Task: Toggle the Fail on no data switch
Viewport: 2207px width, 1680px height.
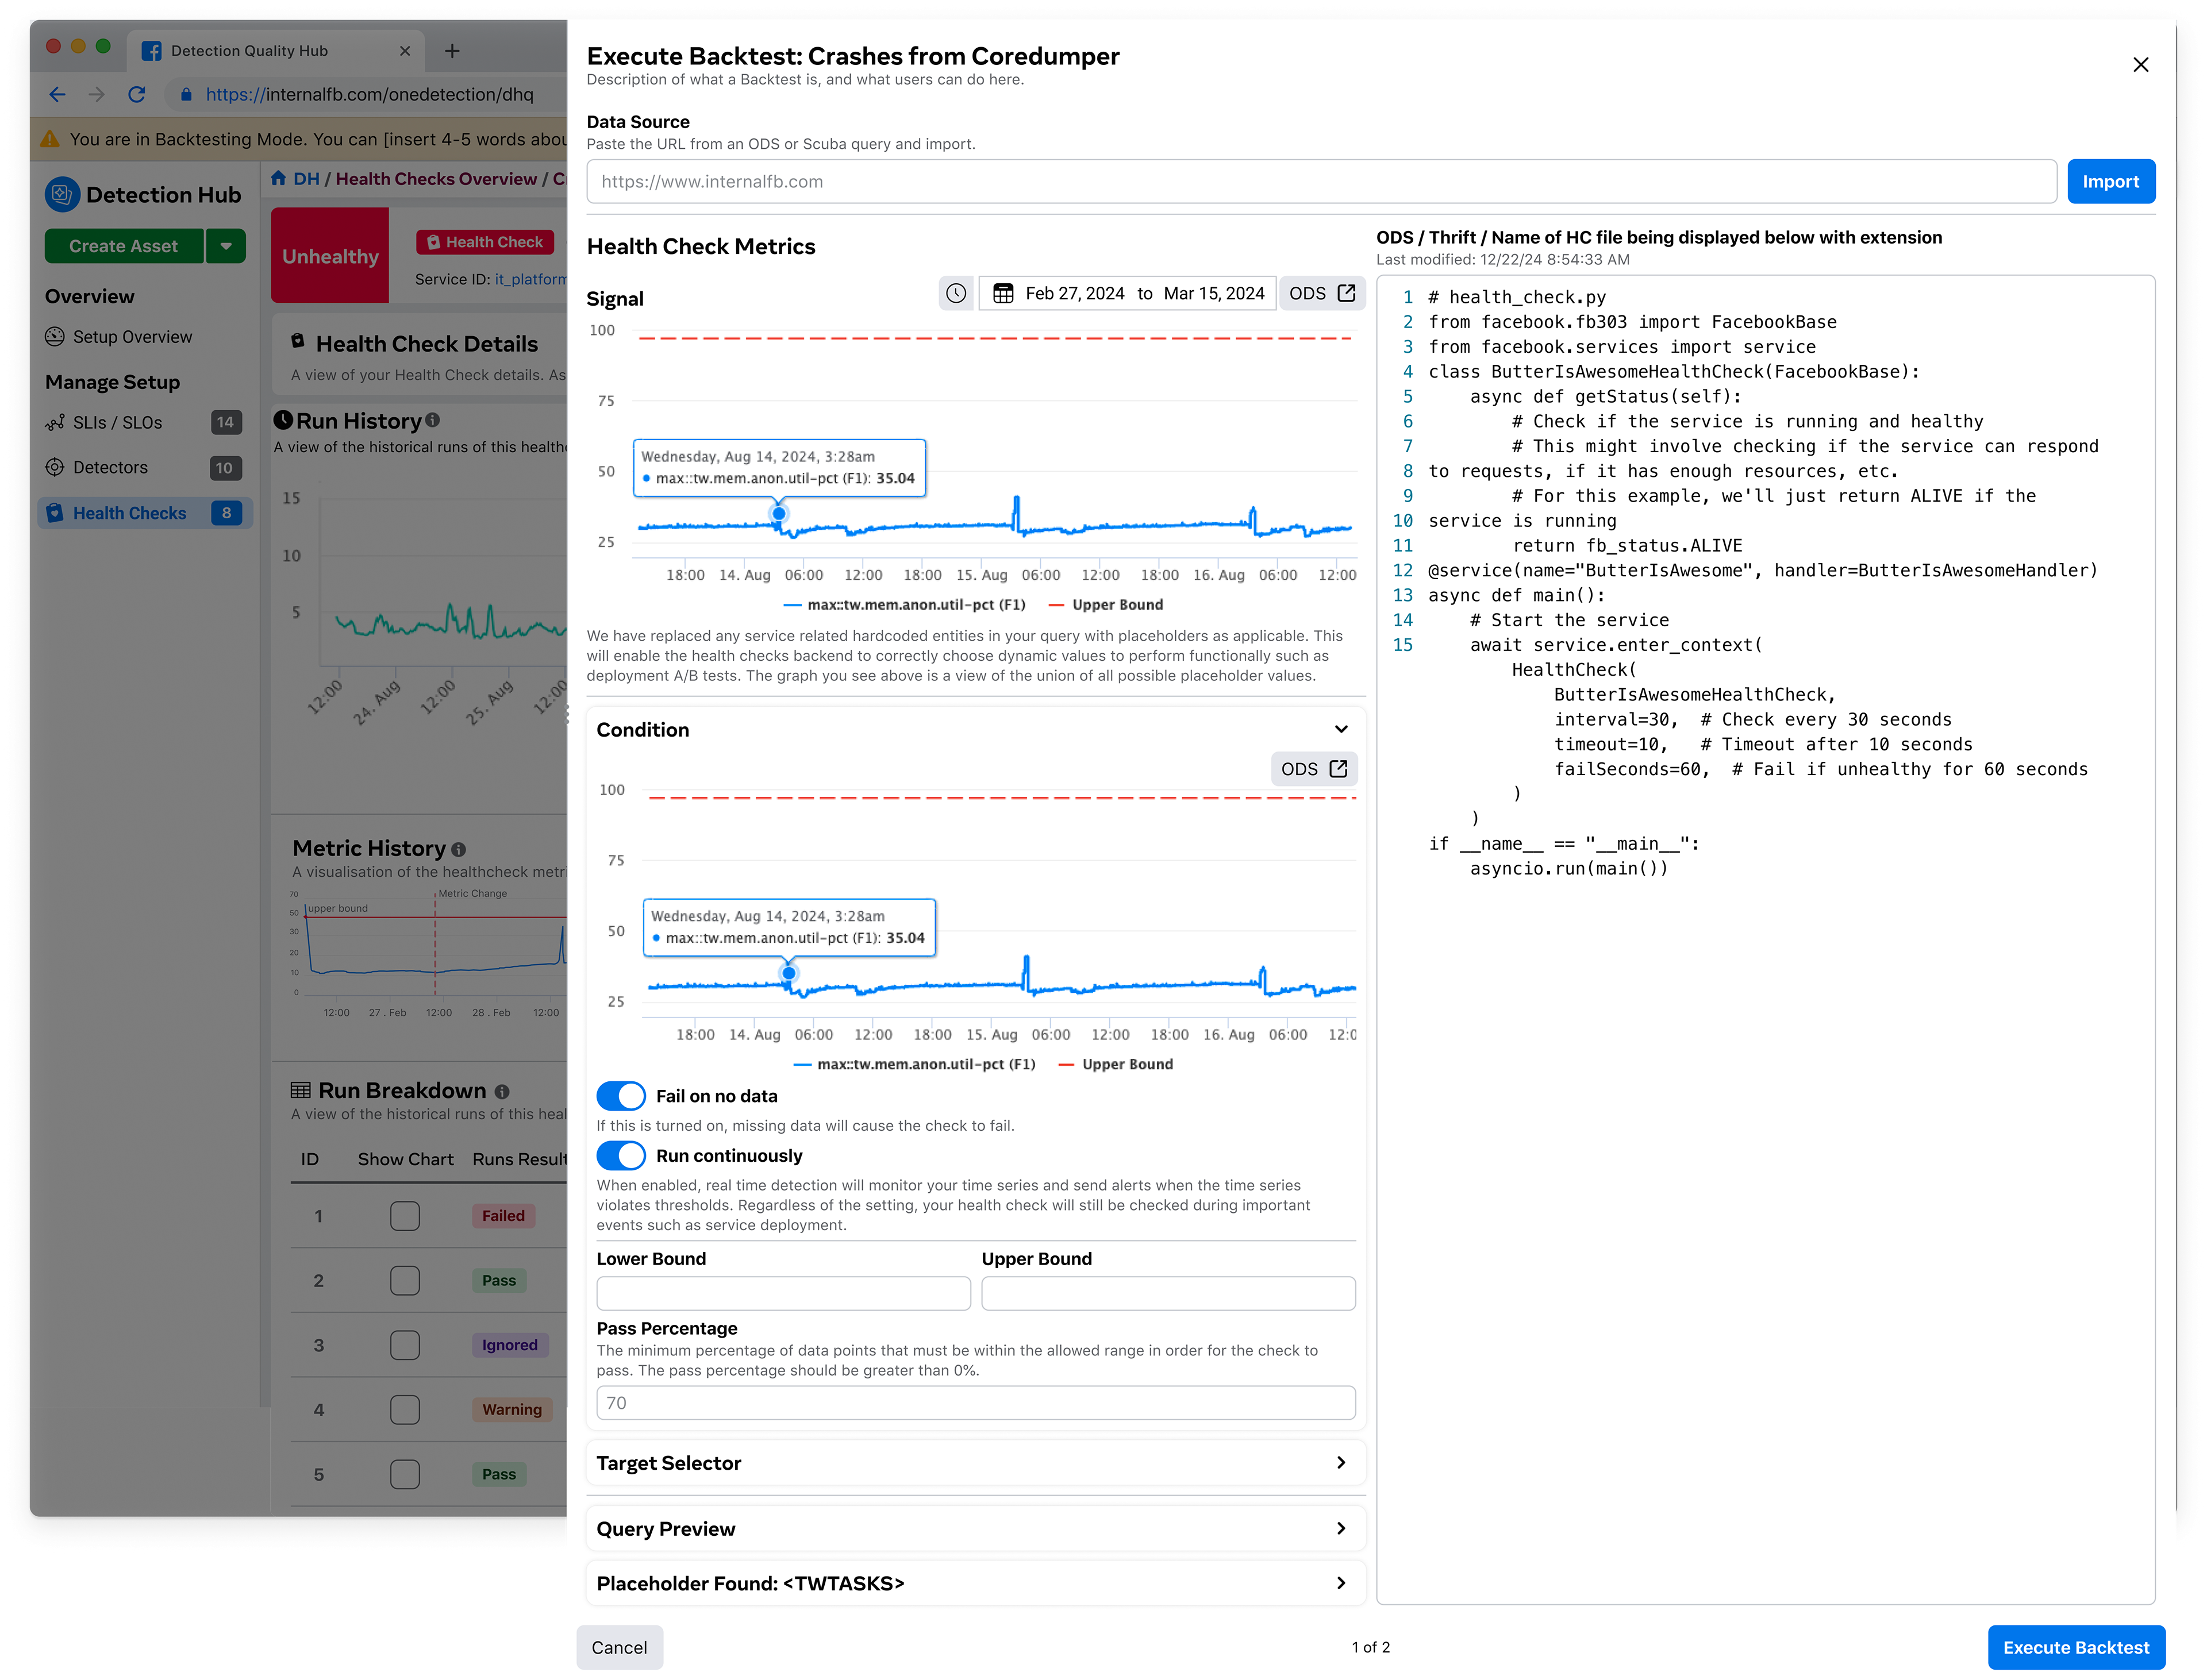Action: point(621,1096)
